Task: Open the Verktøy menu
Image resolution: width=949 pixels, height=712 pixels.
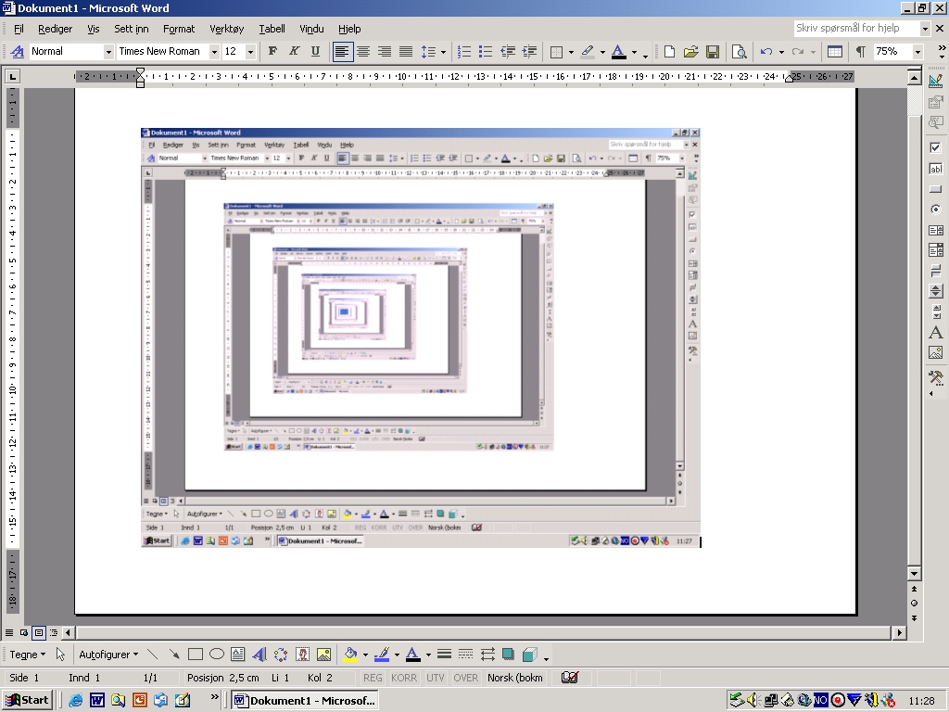Action: coord(226,29)
